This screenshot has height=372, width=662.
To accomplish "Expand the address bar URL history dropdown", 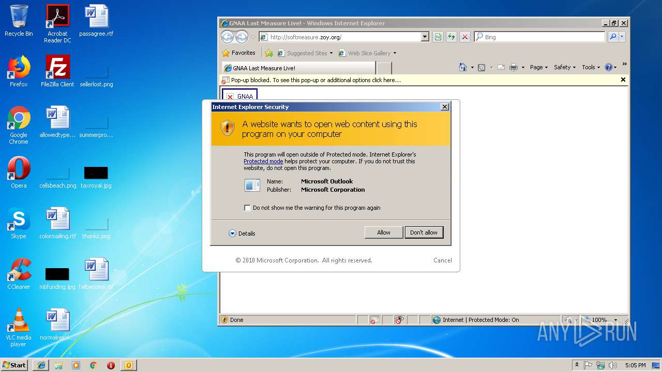I will tap(425, 37).
